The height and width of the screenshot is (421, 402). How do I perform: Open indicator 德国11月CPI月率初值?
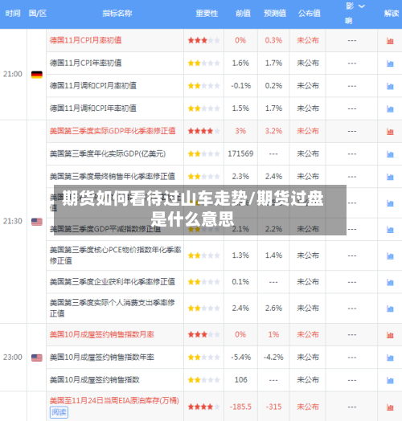[85, 40]
